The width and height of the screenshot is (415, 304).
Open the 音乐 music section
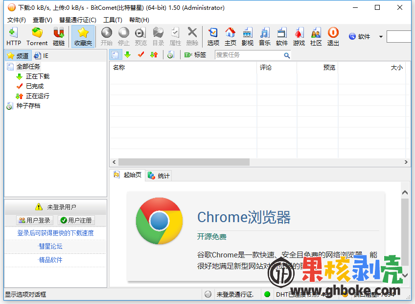[265, 37]
